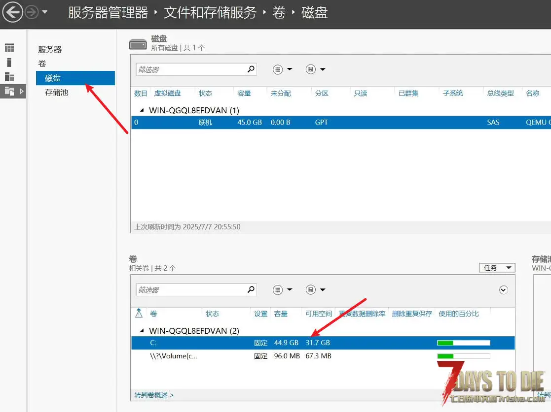
Task: Click the back navigation arrow
Action: click(13, 12)
